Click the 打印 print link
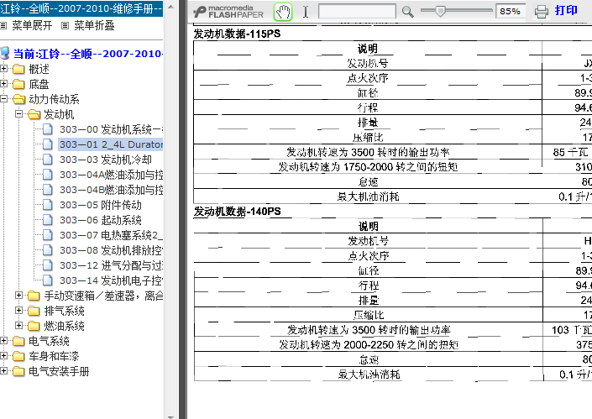This screenshot has height=419, width=592. click(x=566, y=10)
